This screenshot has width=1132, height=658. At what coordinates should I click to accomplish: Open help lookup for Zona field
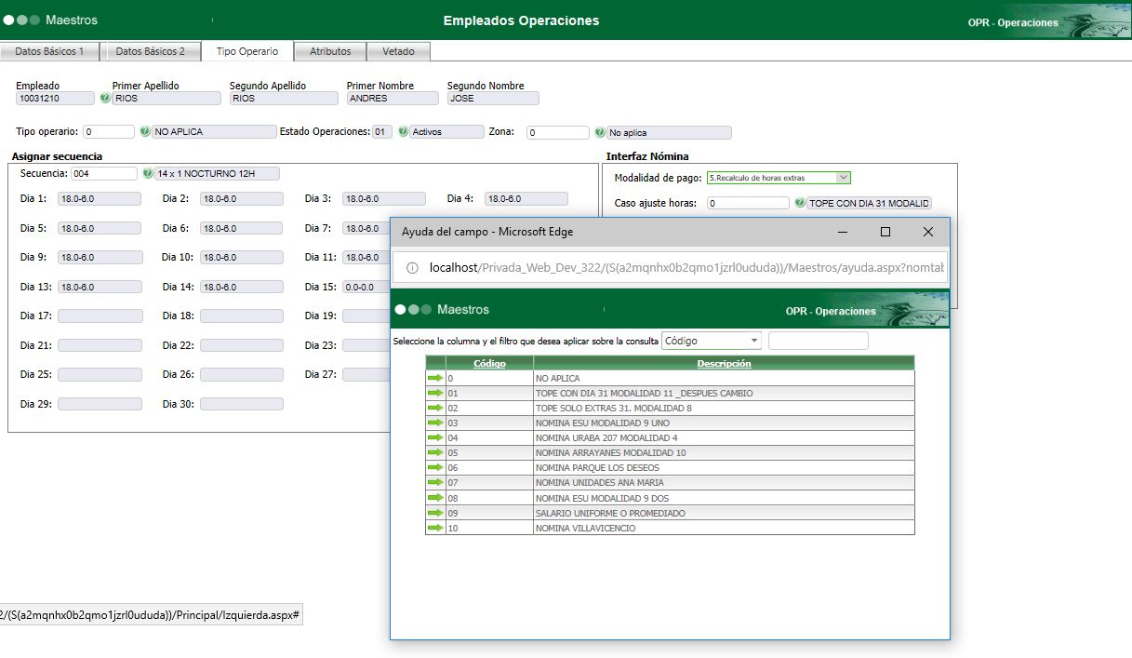coord(599,132)
